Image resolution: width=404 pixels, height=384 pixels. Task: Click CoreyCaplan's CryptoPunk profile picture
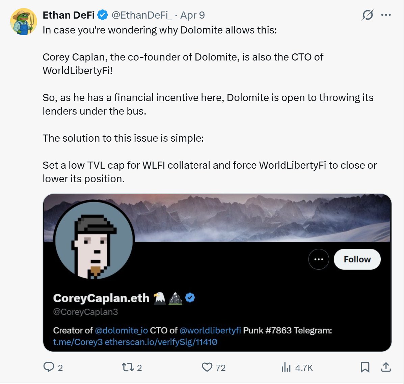tap(94, 240)
